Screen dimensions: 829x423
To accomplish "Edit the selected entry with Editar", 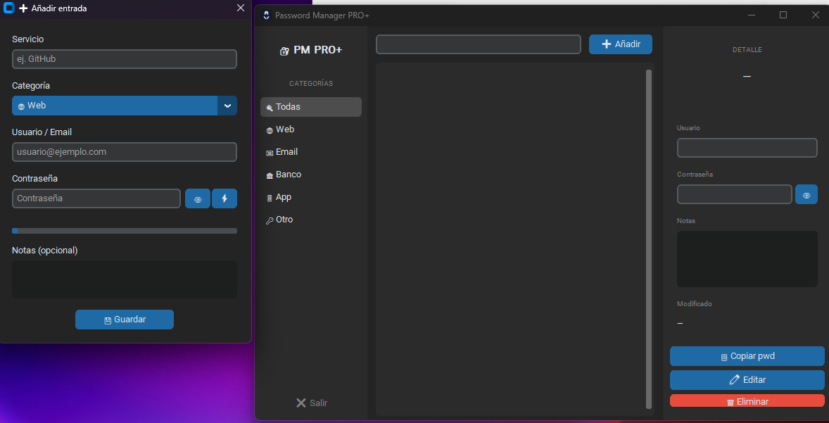I will tap(747, 379).
